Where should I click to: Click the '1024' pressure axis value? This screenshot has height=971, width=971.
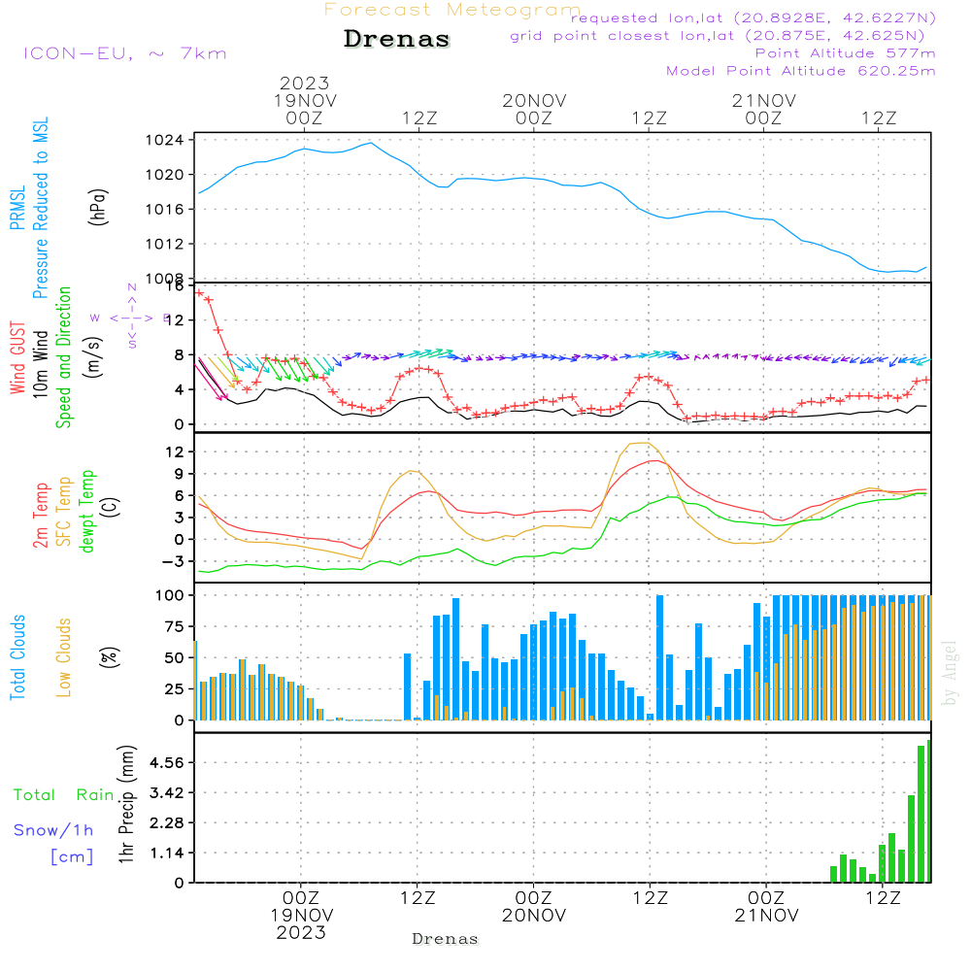coord(164,140)
